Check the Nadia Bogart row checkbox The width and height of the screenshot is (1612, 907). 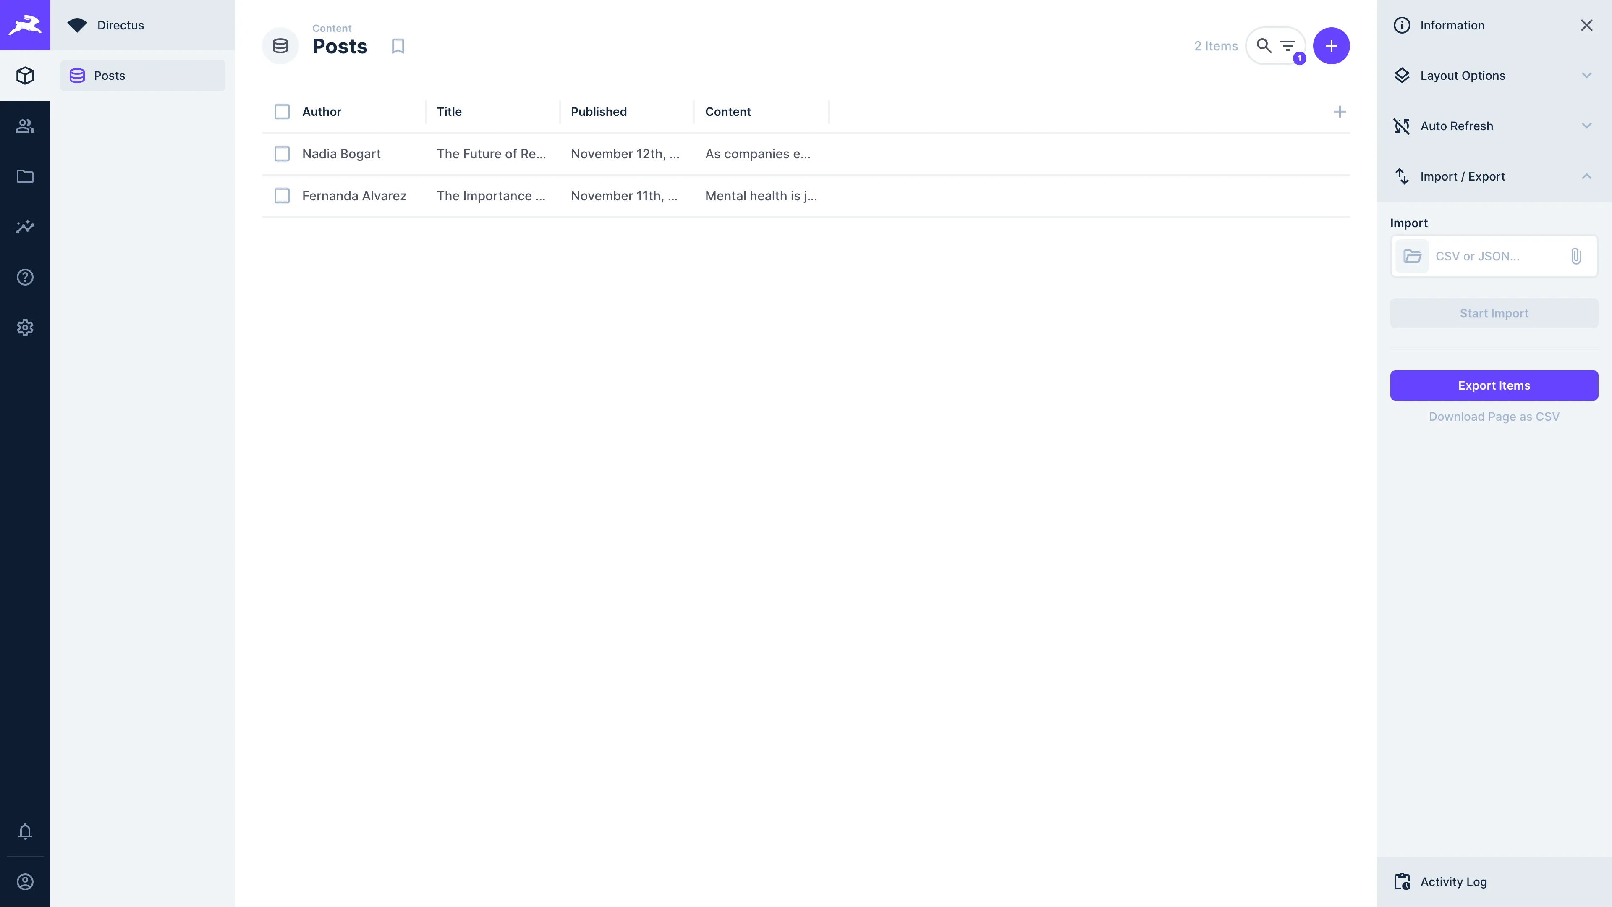point(282,154)
